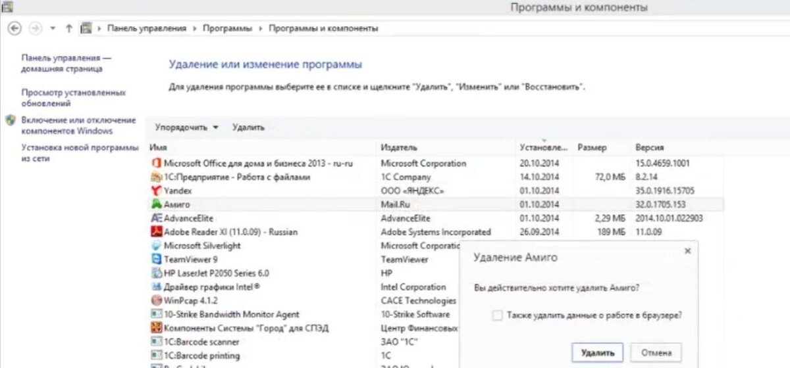790x368 pixels.
Task: Click the 1С:Предприятие program icon
Action: pyautogui.click(x=157, y=177)
